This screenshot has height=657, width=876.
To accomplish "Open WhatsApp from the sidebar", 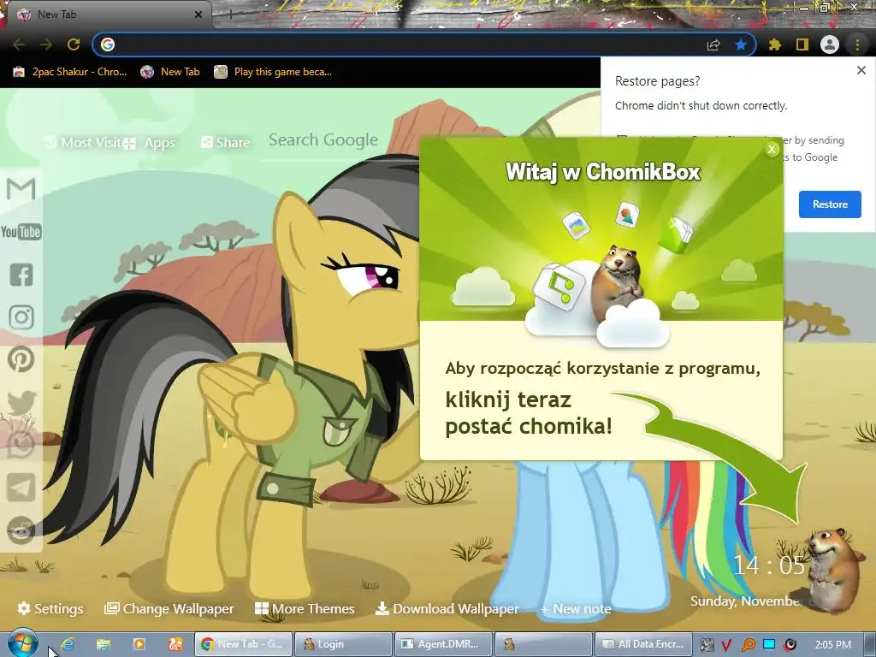I will pos(21,445).
